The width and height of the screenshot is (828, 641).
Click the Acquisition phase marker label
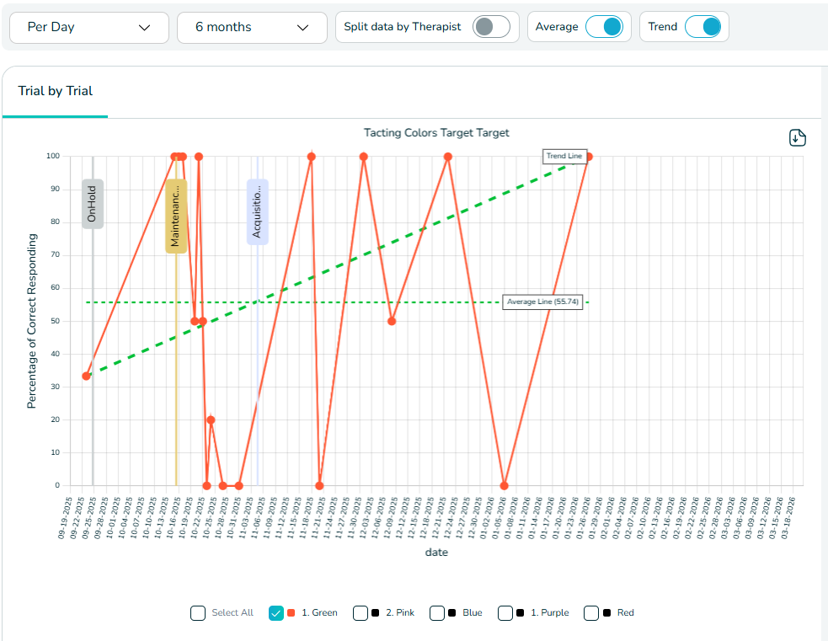click(258, 212)
